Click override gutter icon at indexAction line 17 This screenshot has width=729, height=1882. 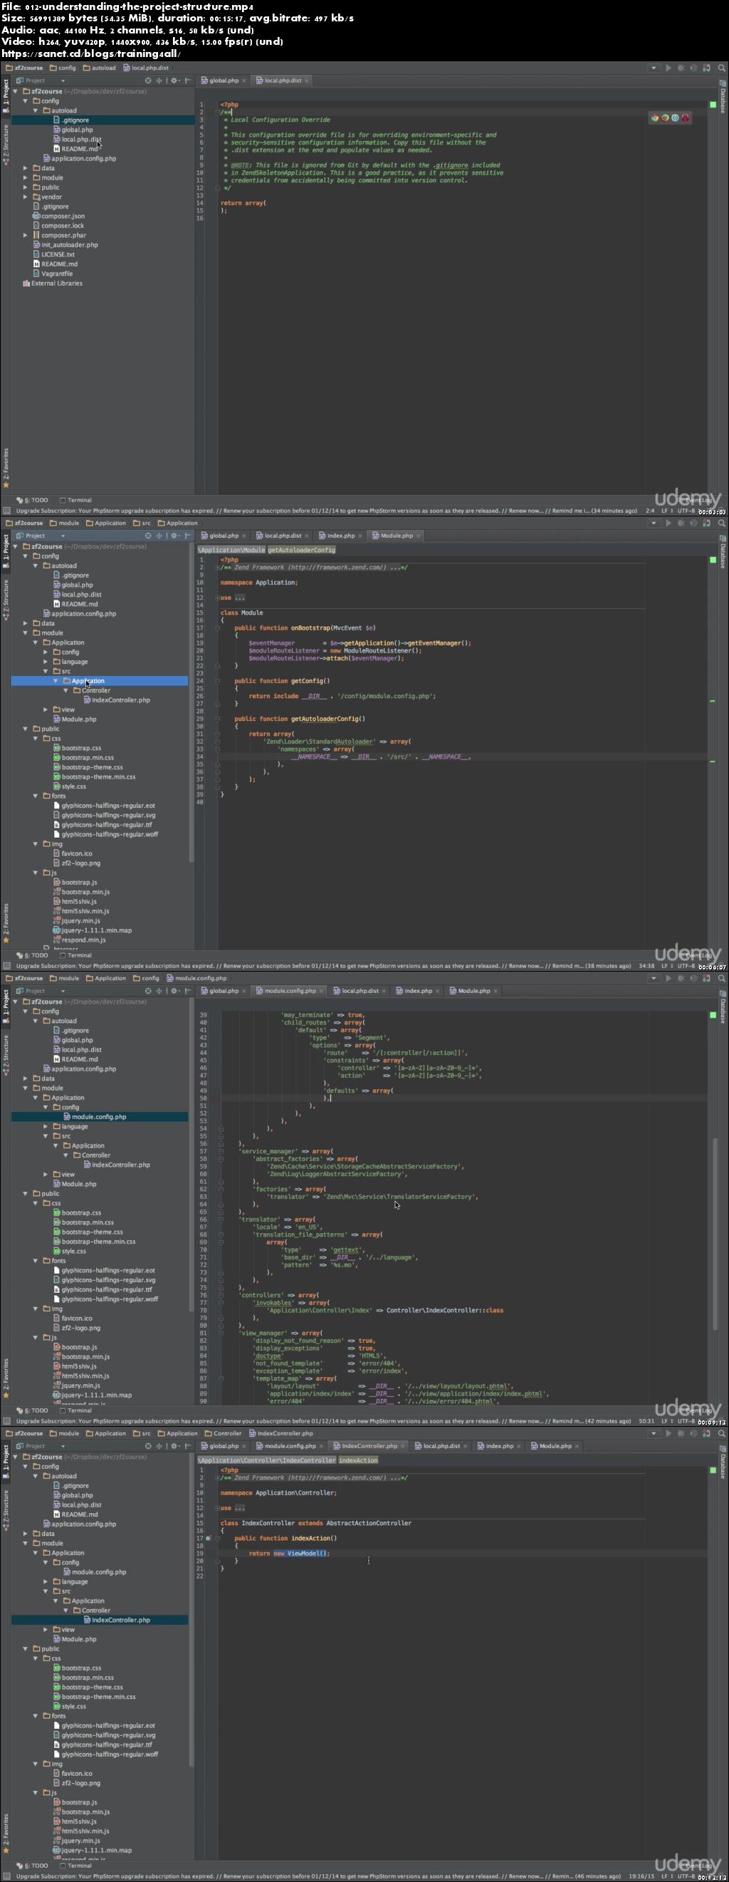coord(208,1538)
